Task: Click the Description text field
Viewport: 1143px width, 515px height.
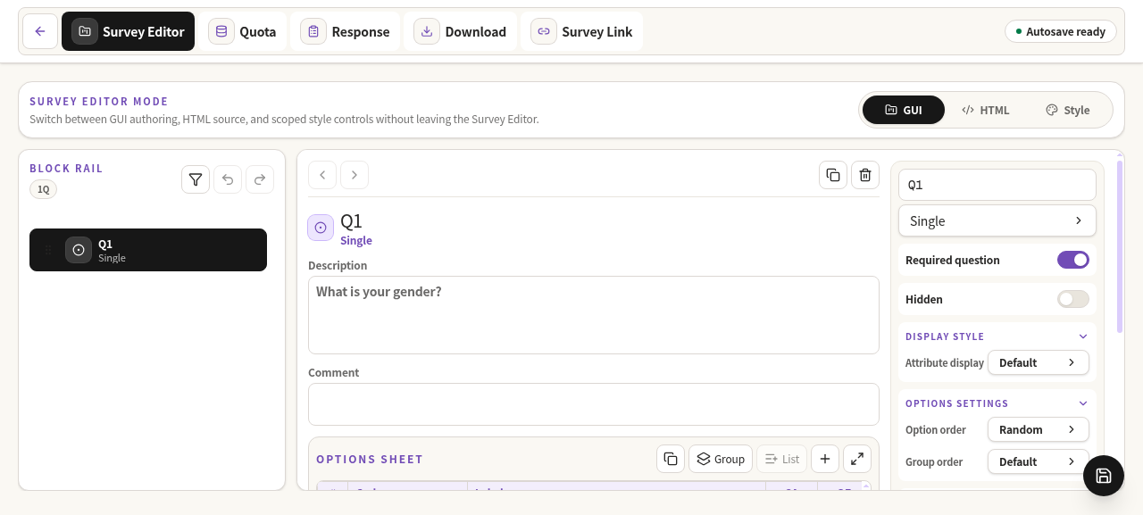Action: coord(594,315)
